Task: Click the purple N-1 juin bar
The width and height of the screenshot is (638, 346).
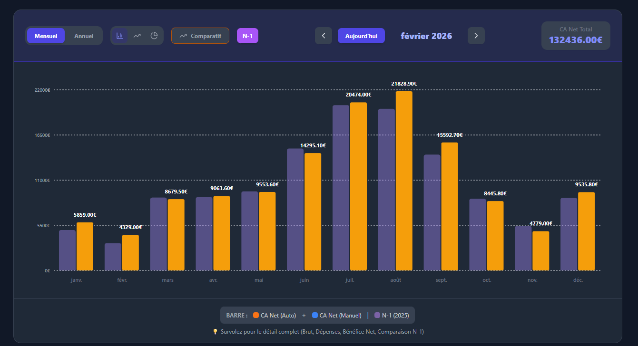Action: pyautogui.click(x=295, y=209)
